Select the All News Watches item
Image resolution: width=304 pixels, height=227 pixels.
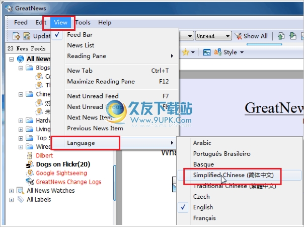(51, 191)
